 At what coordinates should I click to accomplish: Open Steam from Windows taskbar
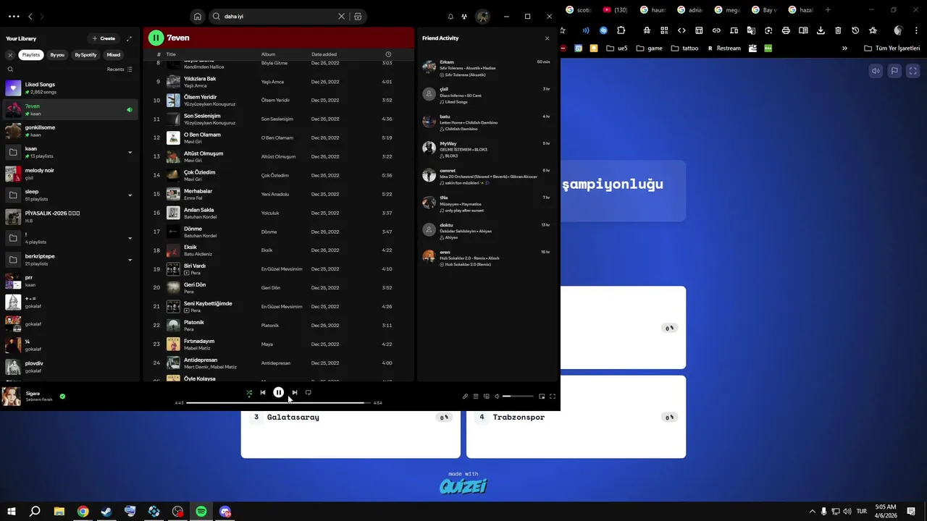pyautogui.click(x=106, y=512)
